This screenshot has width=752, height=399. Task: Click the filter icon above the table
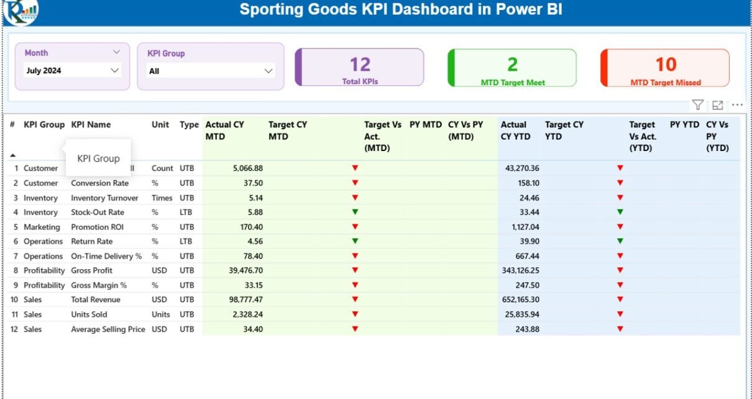click(x=698, y=105)
